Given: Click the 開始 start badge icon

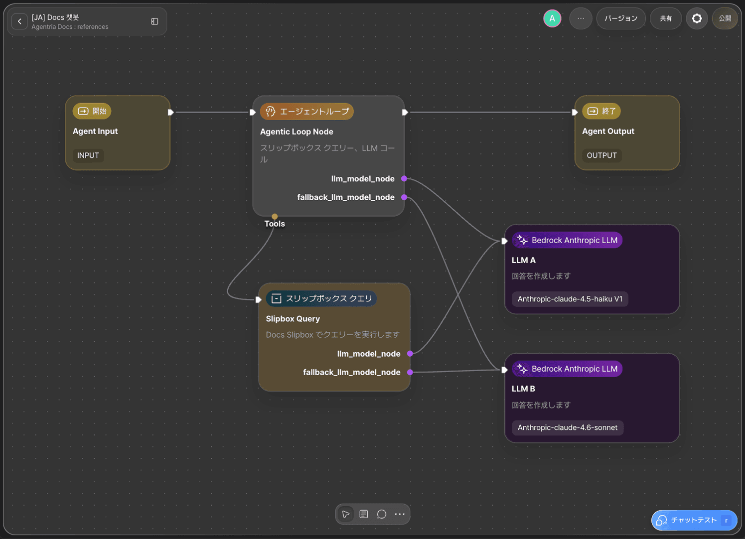Looking at the screenshot, I should [83, 111].
